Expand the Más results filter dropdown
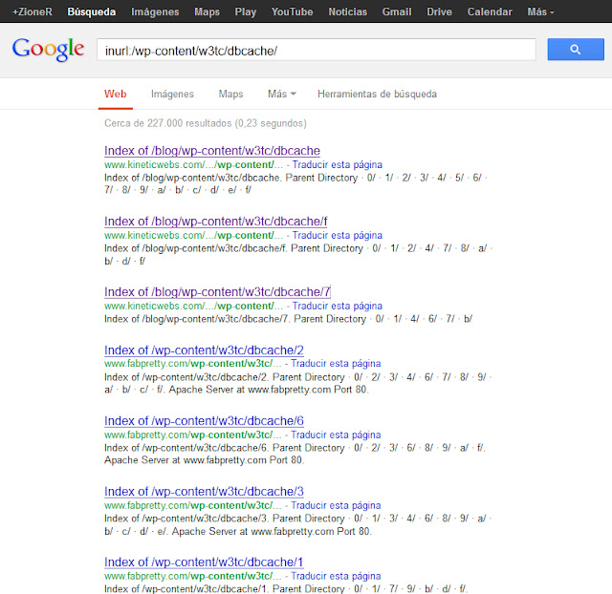The image size is (612, 594). [282, 94]
